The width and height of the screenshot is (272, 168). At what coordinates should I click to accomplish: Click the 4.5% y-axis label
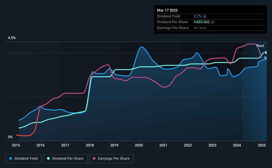pyautogui.click(x=12, y=38)
